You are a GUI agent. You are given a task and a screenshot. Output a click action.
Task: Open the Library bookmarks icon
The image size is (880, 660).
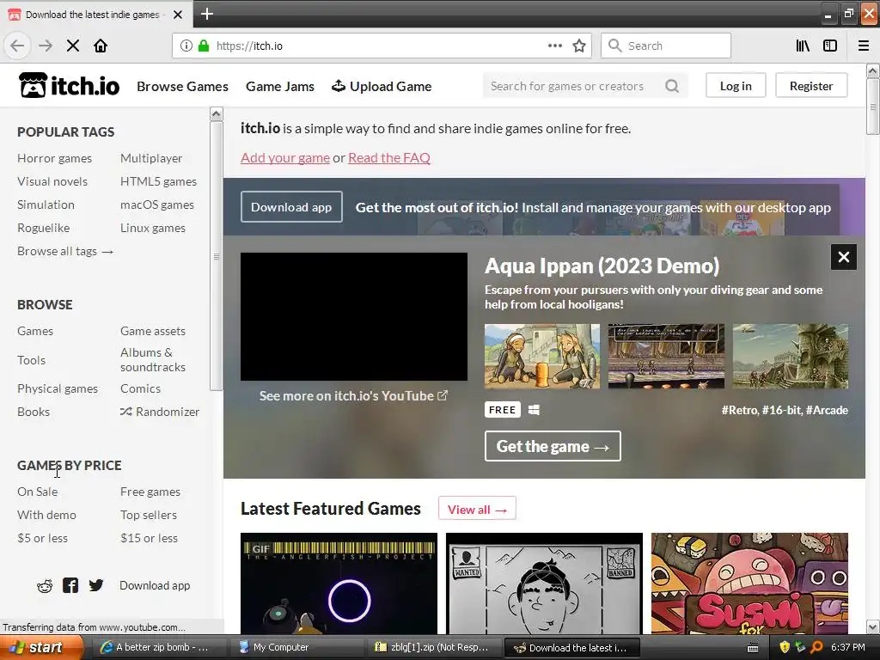tap(803, 46)
